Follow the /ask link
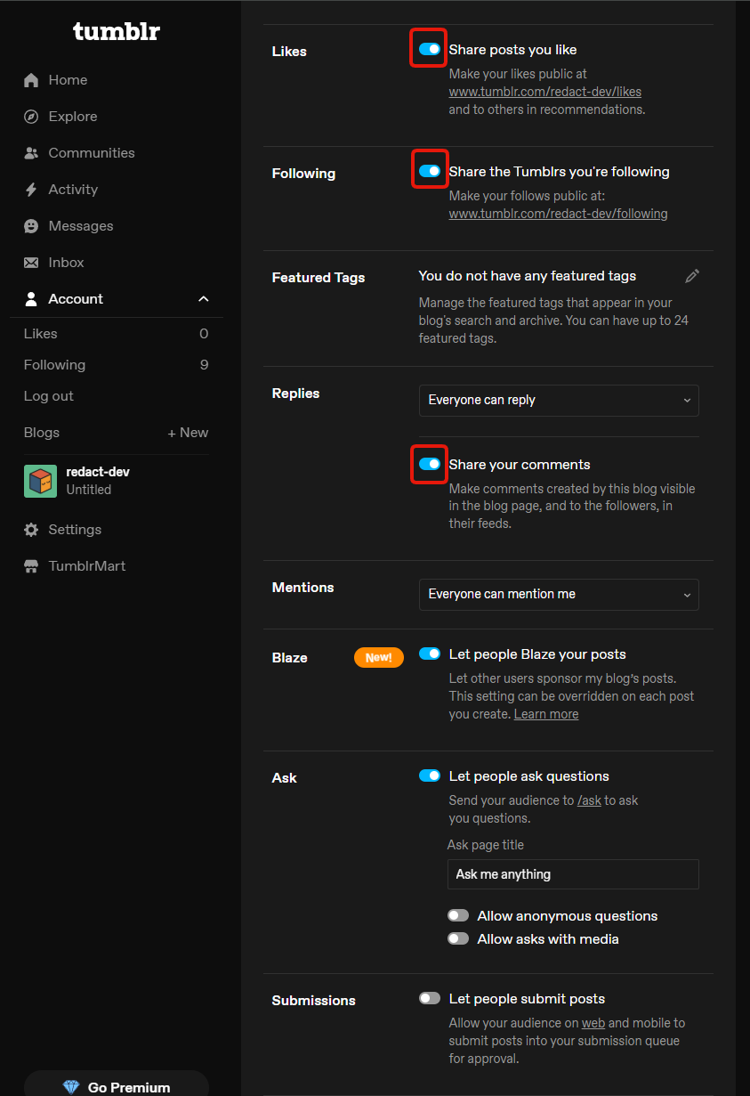 coord(589,800)
